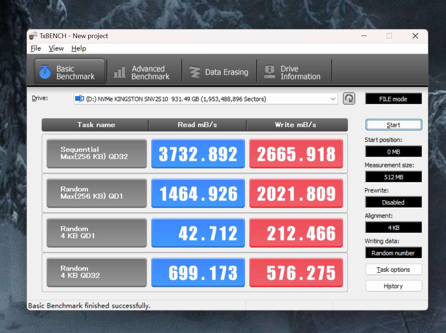Open the Measurement size 512 MB selector
The height and width of the screenshot is (333, 446).
pyautogui.click(x=393, y=176)
